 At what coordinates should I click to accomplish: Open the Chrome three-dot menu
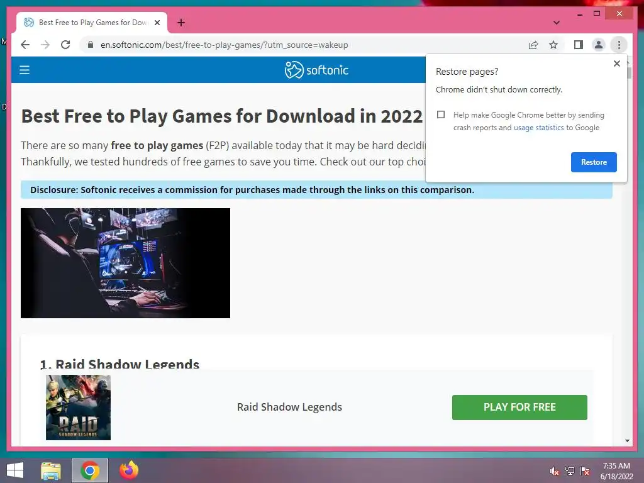619,45
